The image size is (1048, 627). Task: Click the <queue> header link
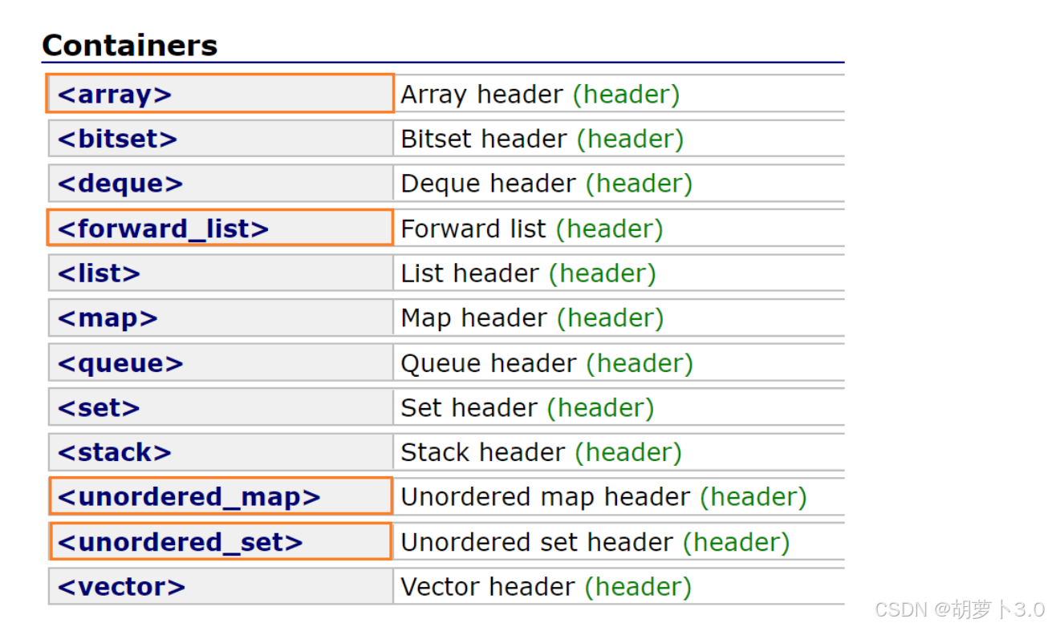point(120,363)
